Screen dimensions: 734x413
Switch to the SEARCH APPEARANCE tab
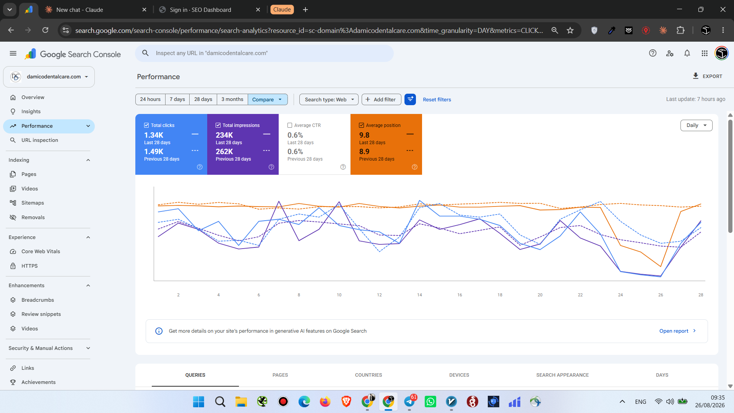coord(562,375)
